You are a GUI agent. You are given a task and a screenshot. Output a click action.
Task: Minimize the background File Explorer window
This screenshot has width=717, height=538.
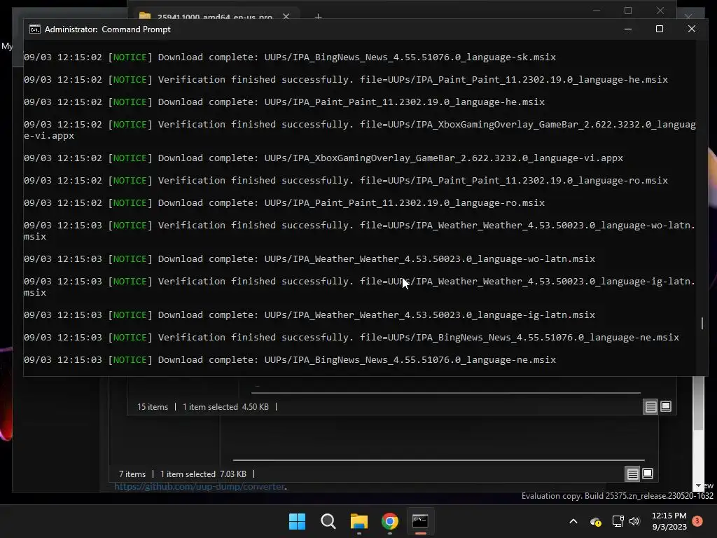pyautogui.click(x=597, y=10)
